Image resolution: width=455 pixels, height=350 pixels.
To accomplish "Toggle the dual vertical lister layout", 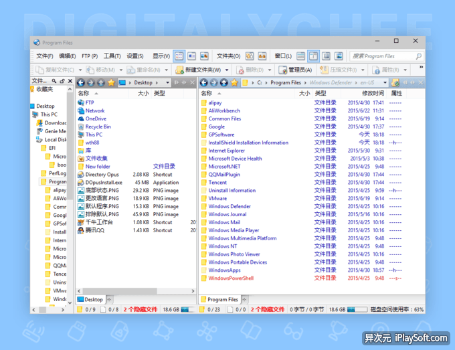I will [313, 56].
